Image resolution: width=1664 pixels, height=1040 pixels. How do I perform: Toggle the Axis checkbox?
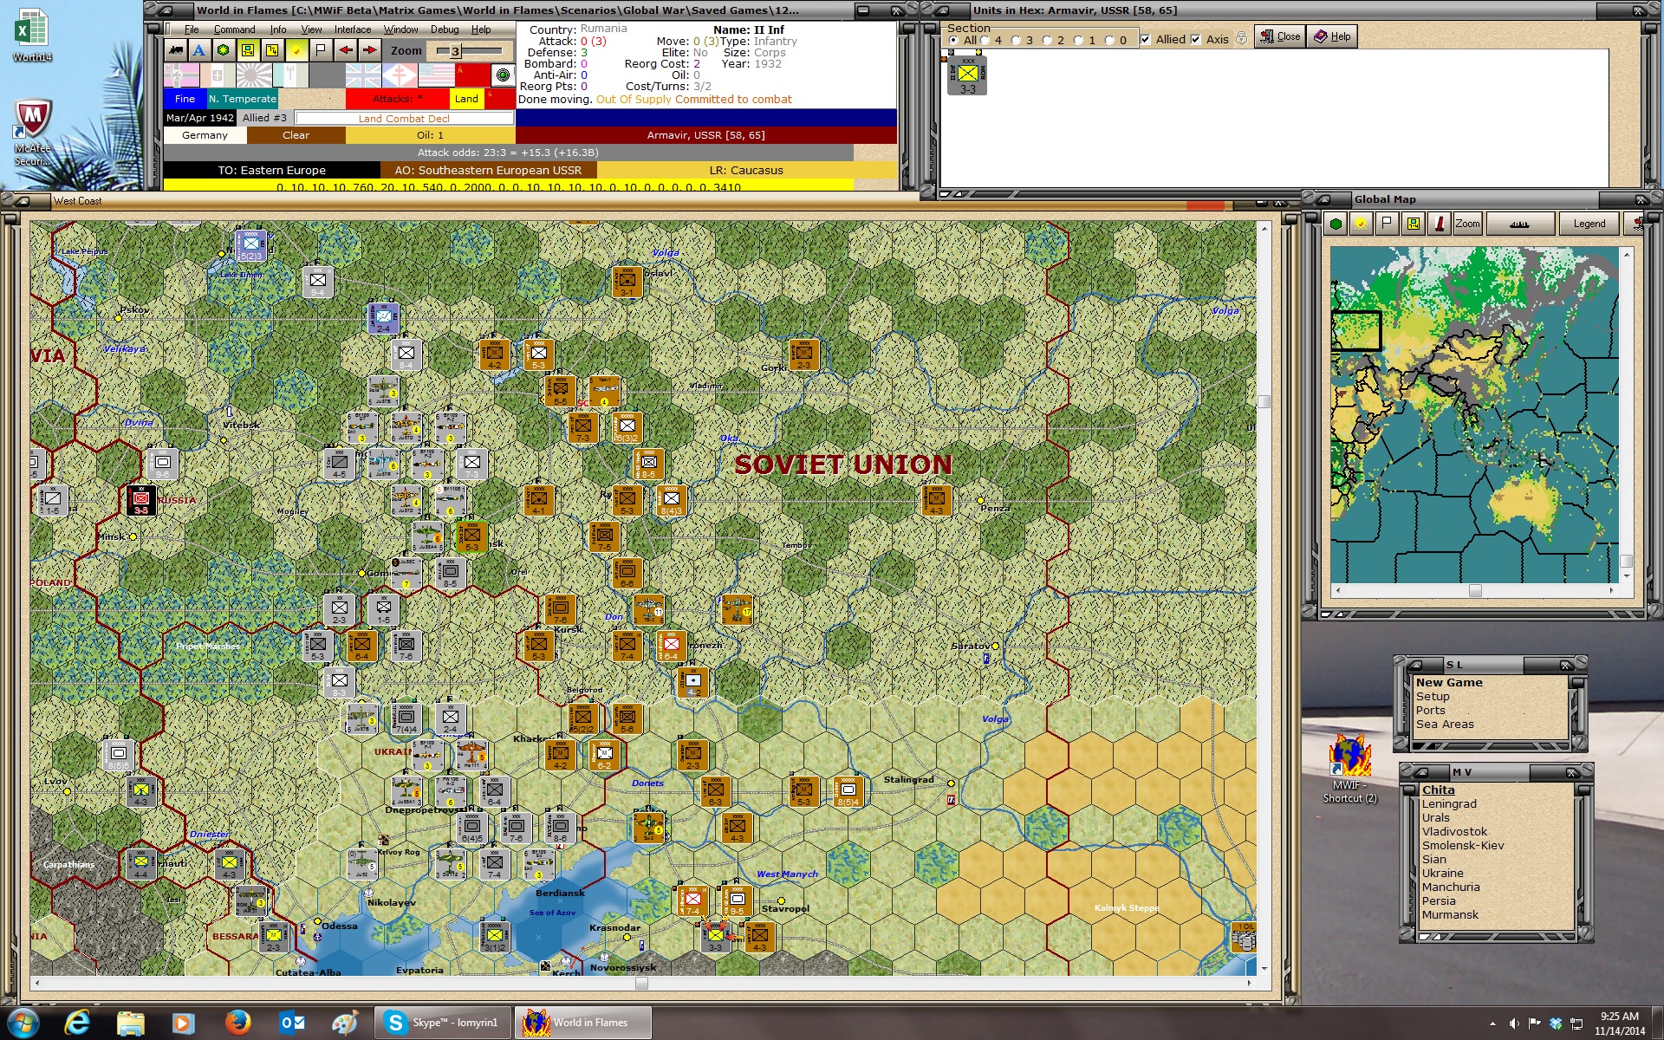1196,40
